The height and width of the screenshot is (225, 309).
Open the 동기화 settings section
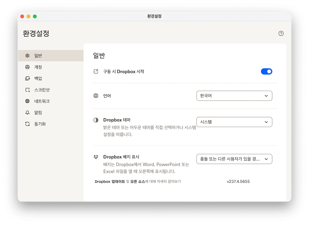point(40,124)
